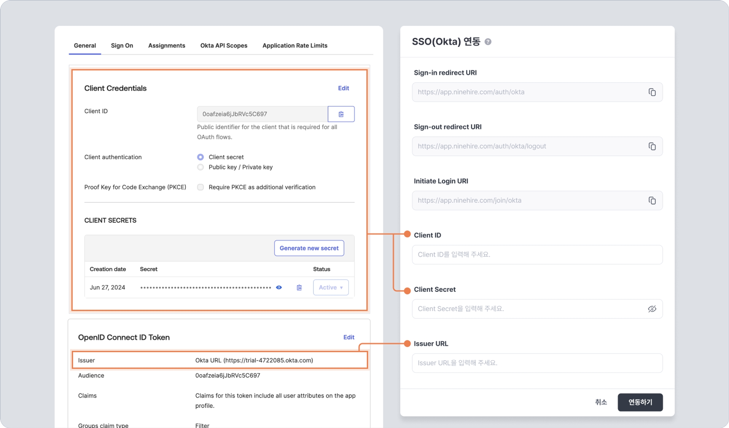Reveal the client secret with eye icon
Viewport: 729px width, 428px height.
point(279,288)
